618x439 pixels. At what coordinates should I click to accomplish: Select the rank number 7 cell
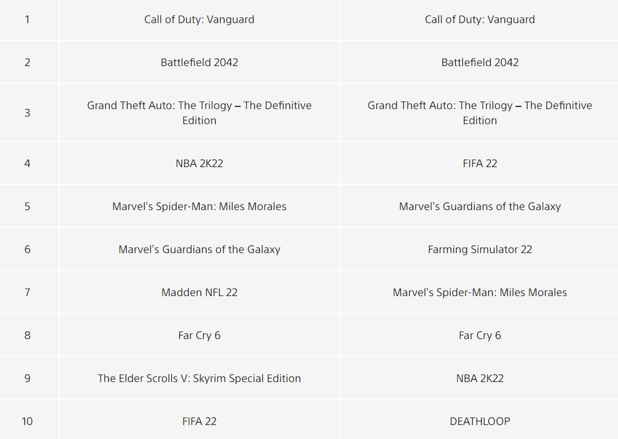[x=27, y=292]
